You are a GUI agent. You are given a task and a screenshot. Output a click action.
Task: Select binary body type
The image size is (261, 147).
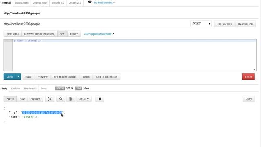click(x=74, y=34)
